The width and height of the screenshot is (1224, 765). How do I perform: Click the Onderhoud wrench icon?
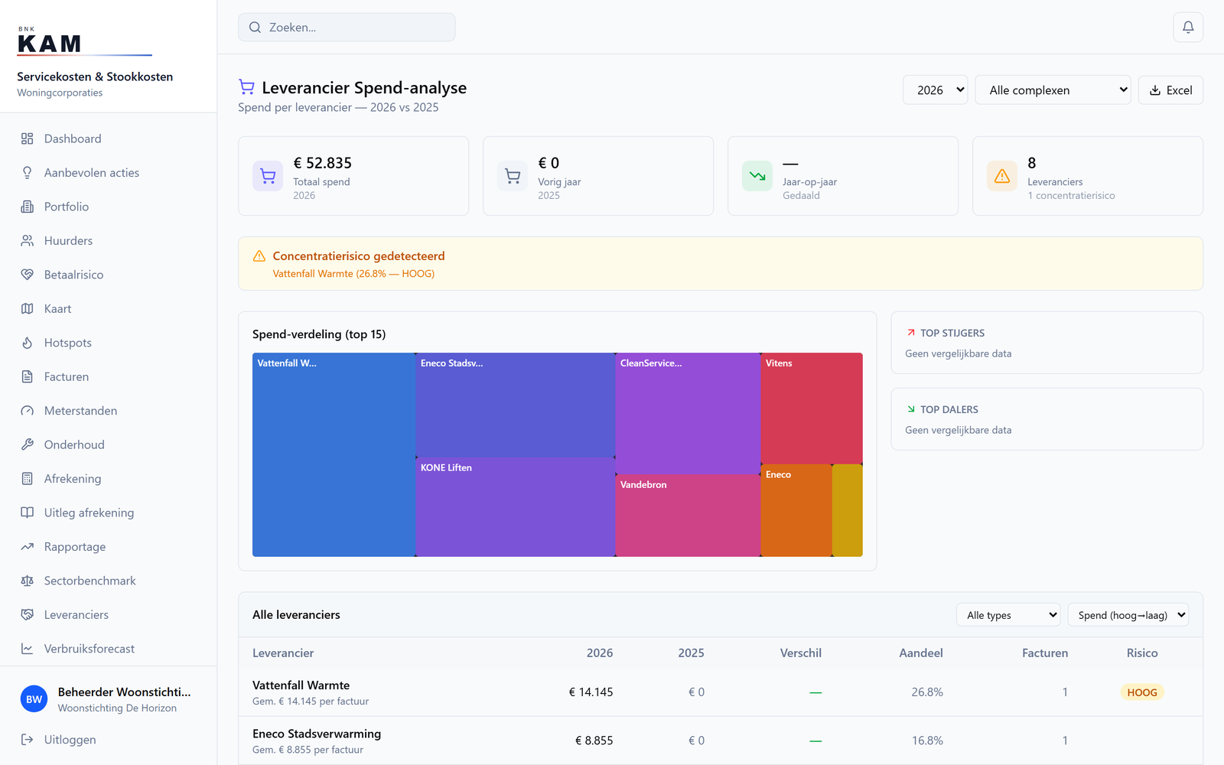[28, 444]
